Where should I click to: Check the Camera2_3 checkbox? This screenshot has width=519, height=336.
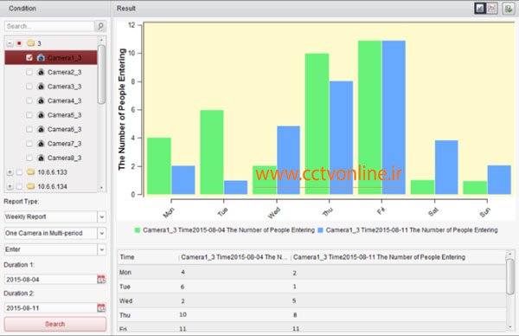pyautogui.click(x=29, y=72)
